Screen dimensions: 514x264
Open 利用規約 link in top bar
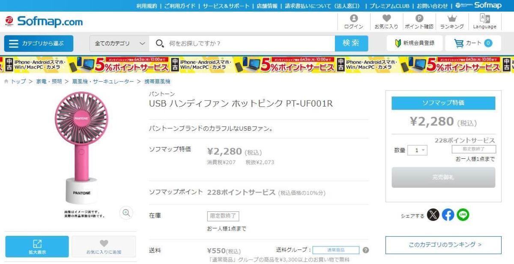click(146, 6)
